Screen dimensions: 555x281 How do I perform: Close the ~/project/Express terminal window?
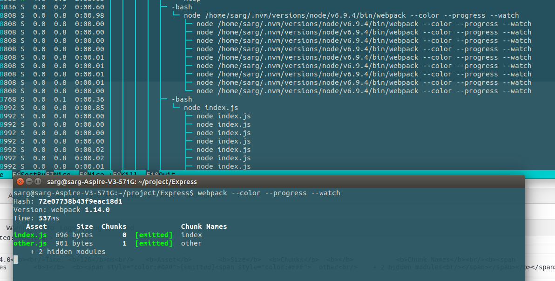(20, 181)
